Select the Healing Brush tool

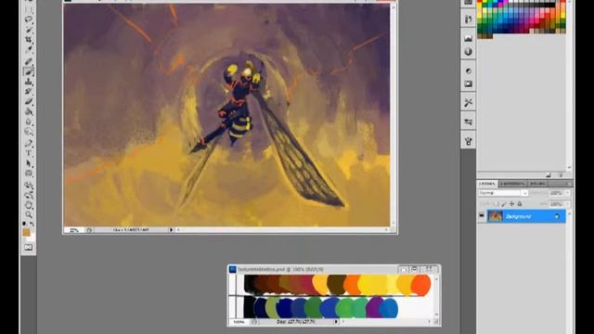click(x=29, y=61)
